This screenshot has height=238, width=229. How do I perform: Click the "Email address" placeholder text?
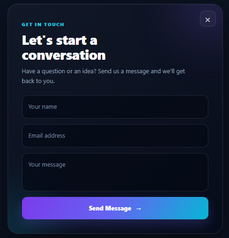47,136
